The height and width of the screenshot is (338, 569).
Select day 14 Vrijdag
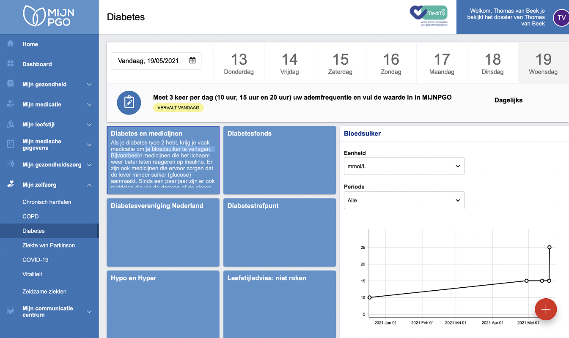tap(289, 63)
